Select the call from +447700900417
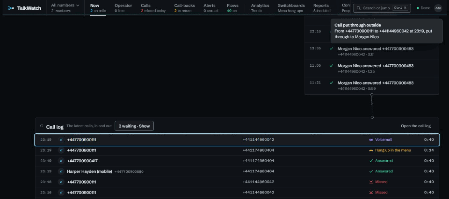The height and width of the screenshot is (199, 449). pyautogui.click(x=237, y=161)
